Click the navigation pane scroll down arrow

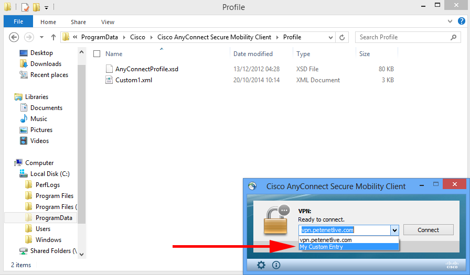[x=81, y=255]
